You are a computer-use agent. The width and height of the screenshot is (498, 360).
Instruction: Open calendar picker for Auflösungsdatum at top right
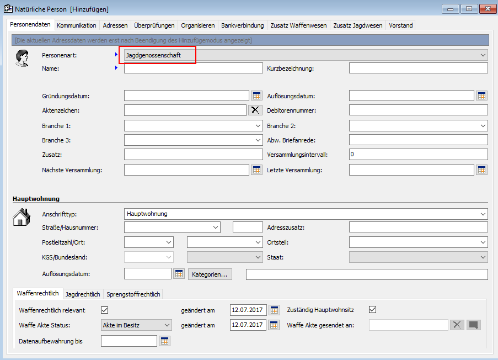tap(482, 96)
